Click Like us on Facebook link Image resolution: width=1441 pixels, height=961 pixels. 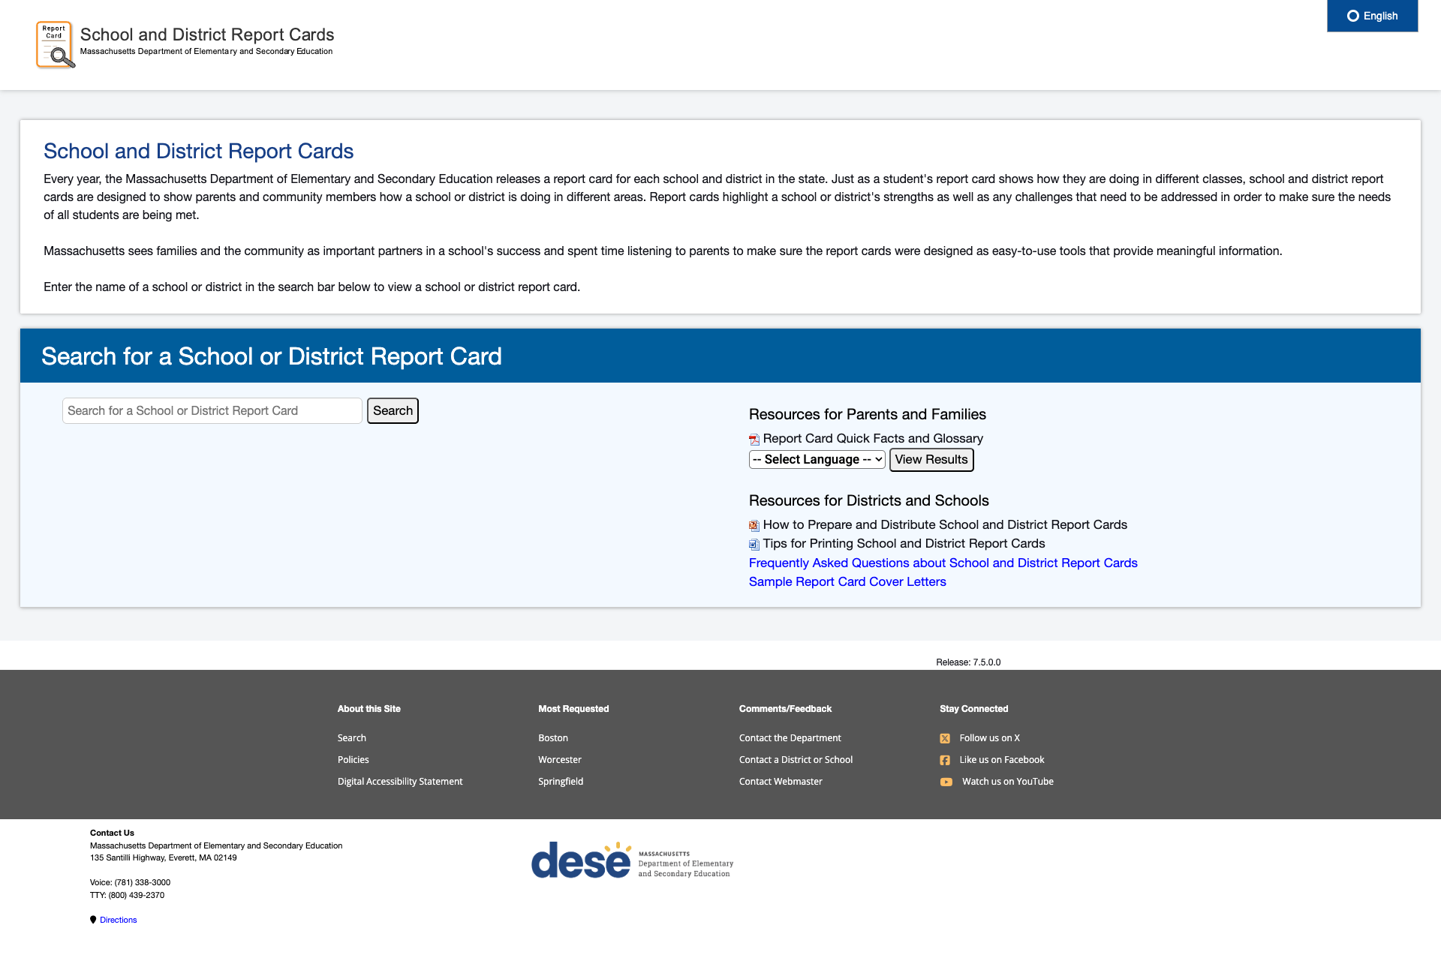tap(1002, 760)
